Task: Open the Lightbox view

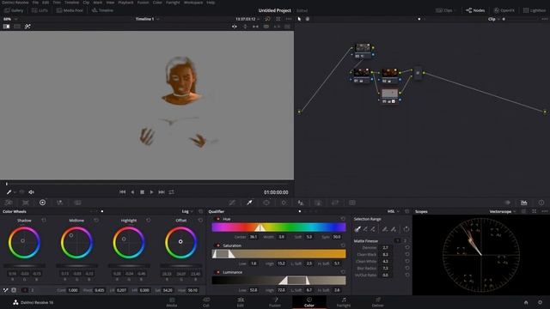Action: coord(535,10)
